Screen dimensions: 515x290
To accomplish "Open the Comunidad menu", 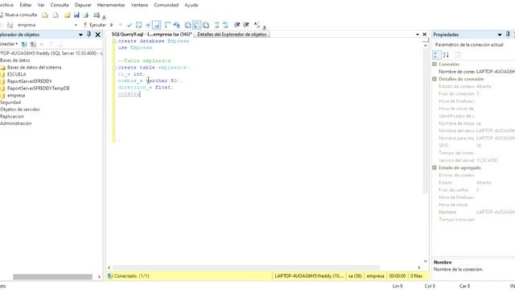I will (x=167, y=5).
